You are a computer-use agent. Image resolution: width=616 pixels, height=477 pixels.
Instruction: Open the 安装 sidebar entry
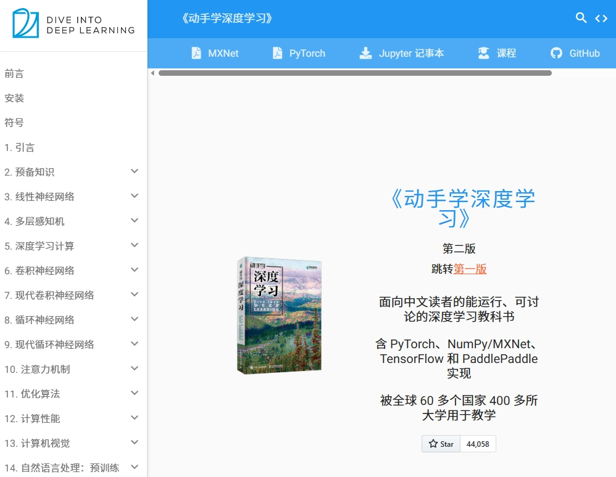[14, 99]
